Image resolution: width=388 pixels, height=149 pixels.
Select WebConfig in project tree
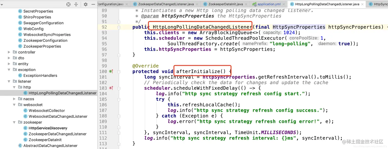(x=33, y=29)
